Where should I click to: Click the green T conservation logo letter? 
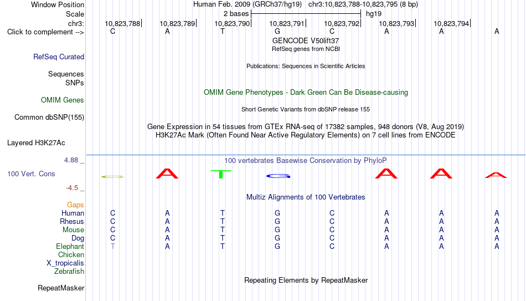point(221,175)
